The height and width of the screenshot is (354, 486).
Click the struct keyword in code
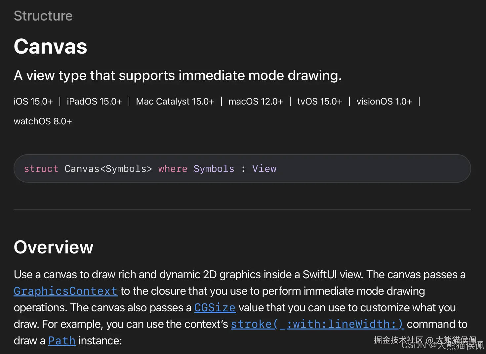41,169
